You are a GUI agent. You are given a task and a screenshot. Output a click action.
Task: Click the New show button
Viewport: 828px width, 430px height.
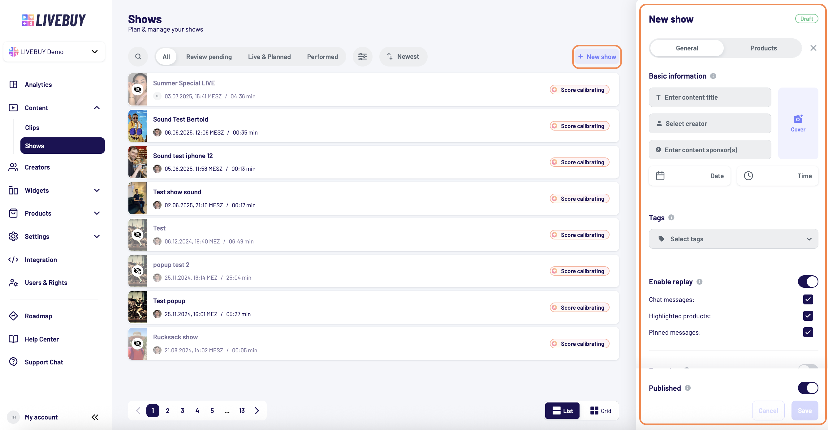click(x=597, y=57)
